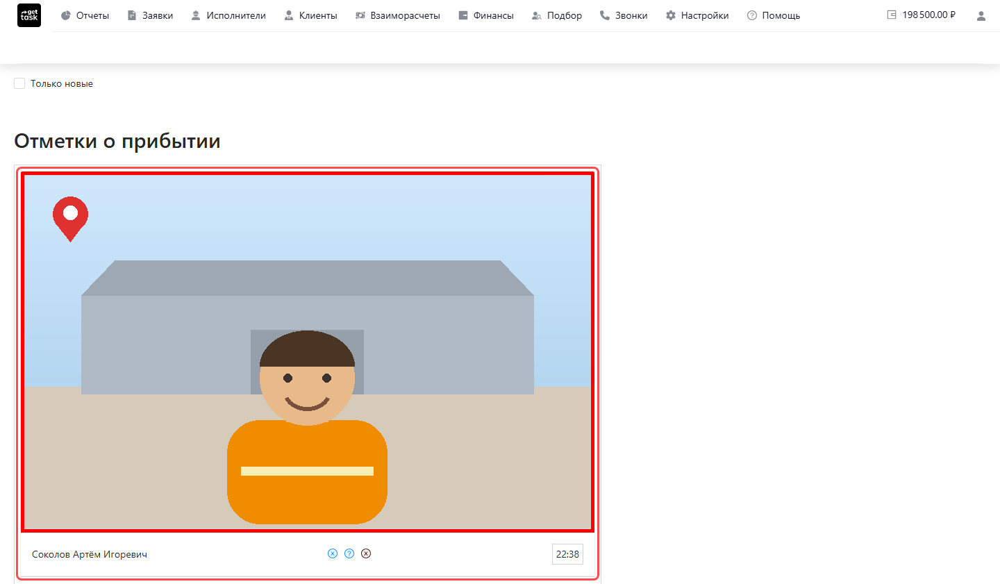This screenshot has height=584, width=1000.
Task: Click the wallet balance icon
Action: click(892, 15)
